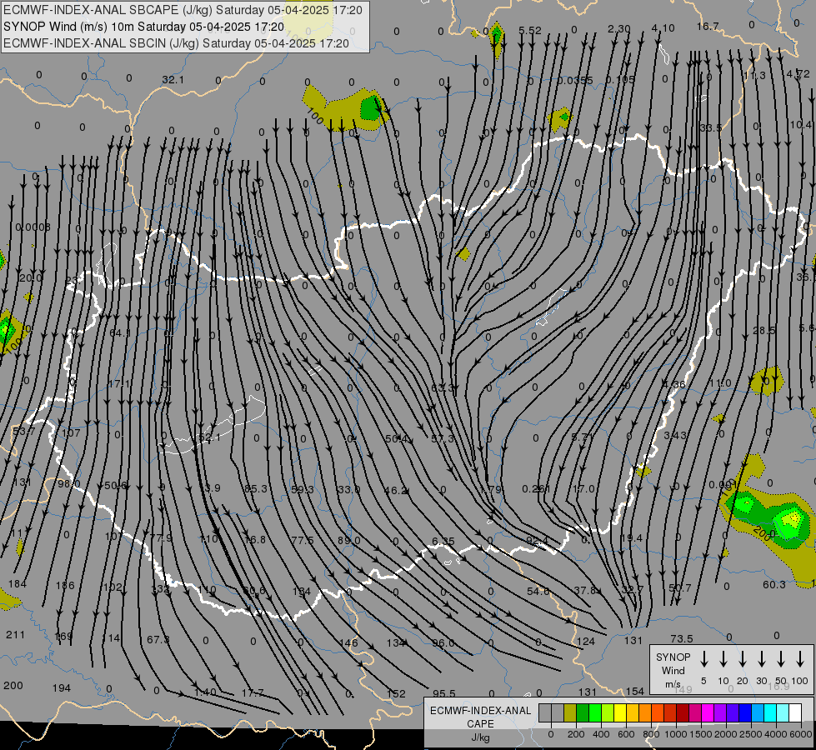Click the 'SYNOP' word in the wind legend

[673, 657]
